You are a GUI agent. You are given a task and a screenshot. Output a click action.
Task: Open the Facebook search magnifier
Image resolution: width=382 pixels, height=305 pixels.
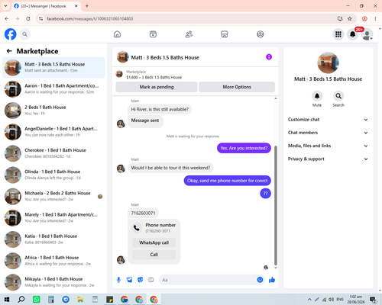coord(24,34)
